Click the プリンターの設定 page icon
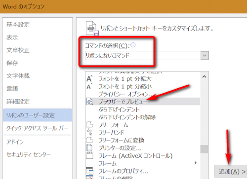 [x=89, y=147]
